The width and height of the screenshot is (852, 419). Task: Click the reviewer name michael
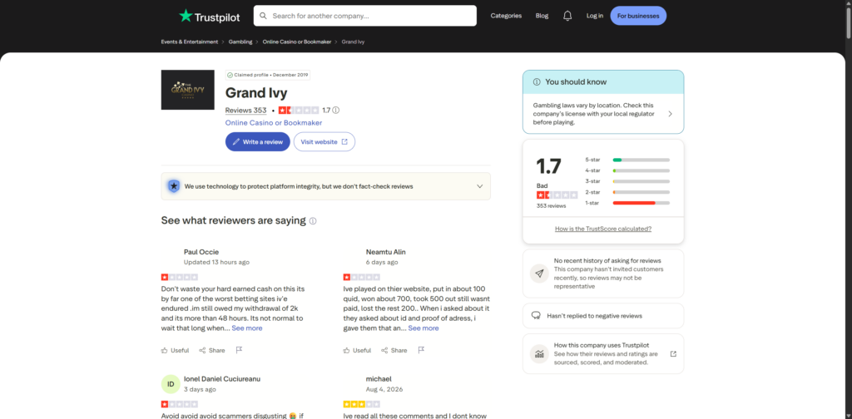coord(379,379)
